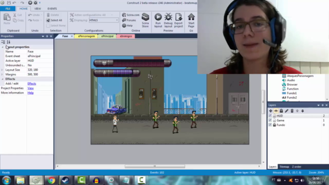Click Cut in the ribbon
The image size is (329, 185).
[17, 15]
